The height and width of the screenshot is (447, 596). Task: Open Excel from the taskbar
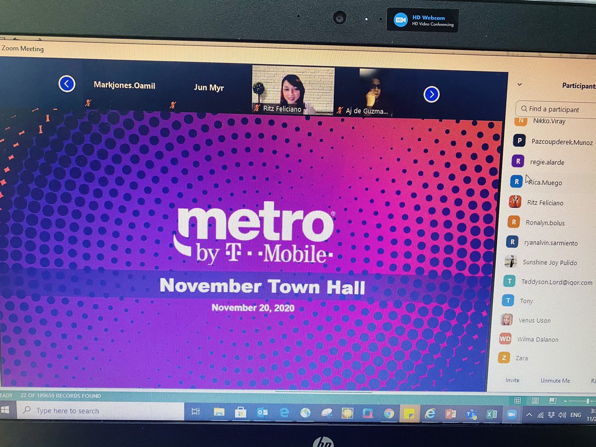coord(491,414)
